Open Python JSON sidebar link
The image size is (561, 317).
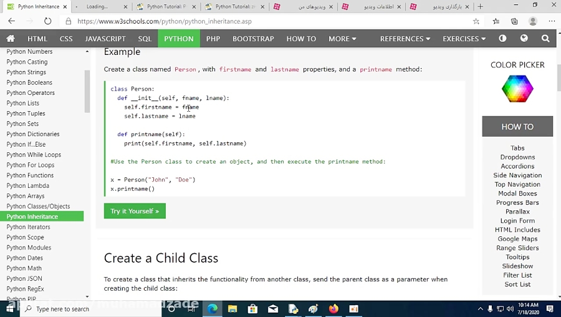[24, 278]
